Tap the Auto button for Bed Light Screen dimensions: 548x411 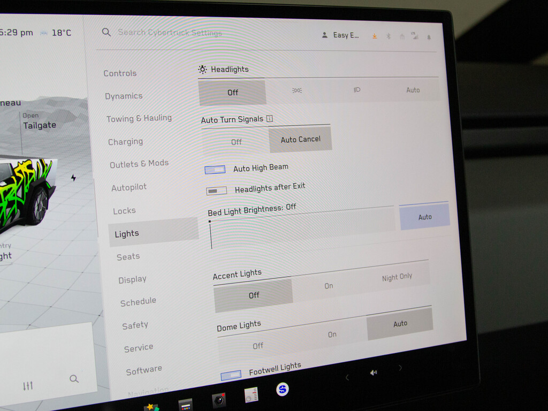click(x=425, y=217)
